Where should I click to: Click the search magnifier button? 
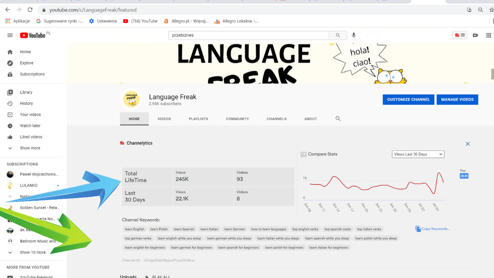point(338,35)
